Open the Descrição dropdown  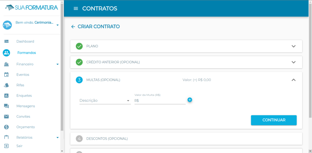pos(105,101)
